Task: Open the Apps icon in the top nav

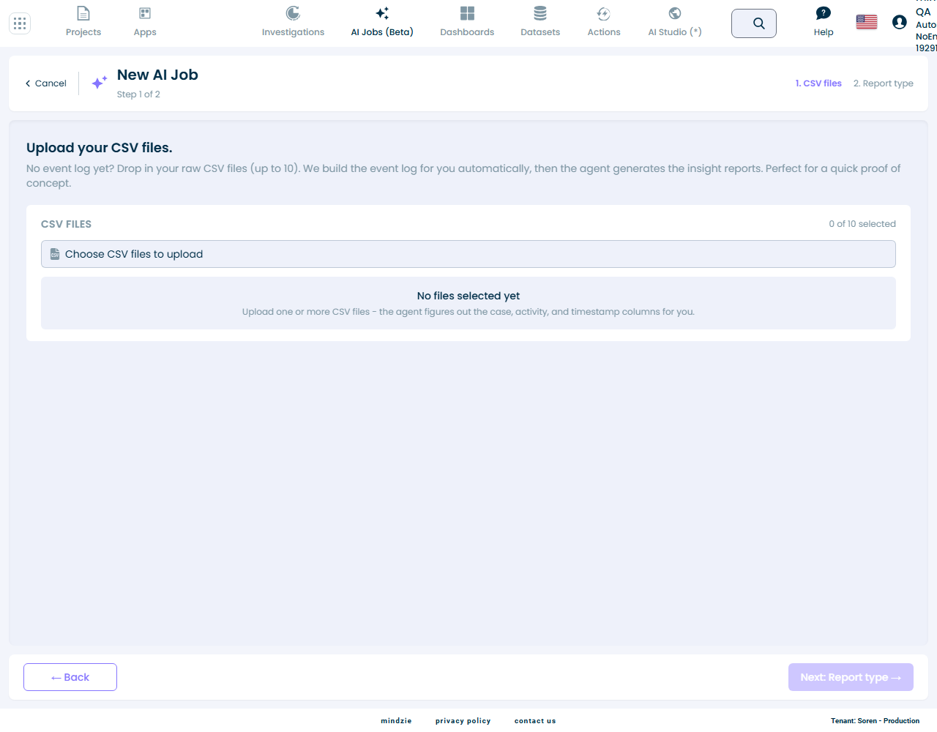Action: click(x=145, y=13)
